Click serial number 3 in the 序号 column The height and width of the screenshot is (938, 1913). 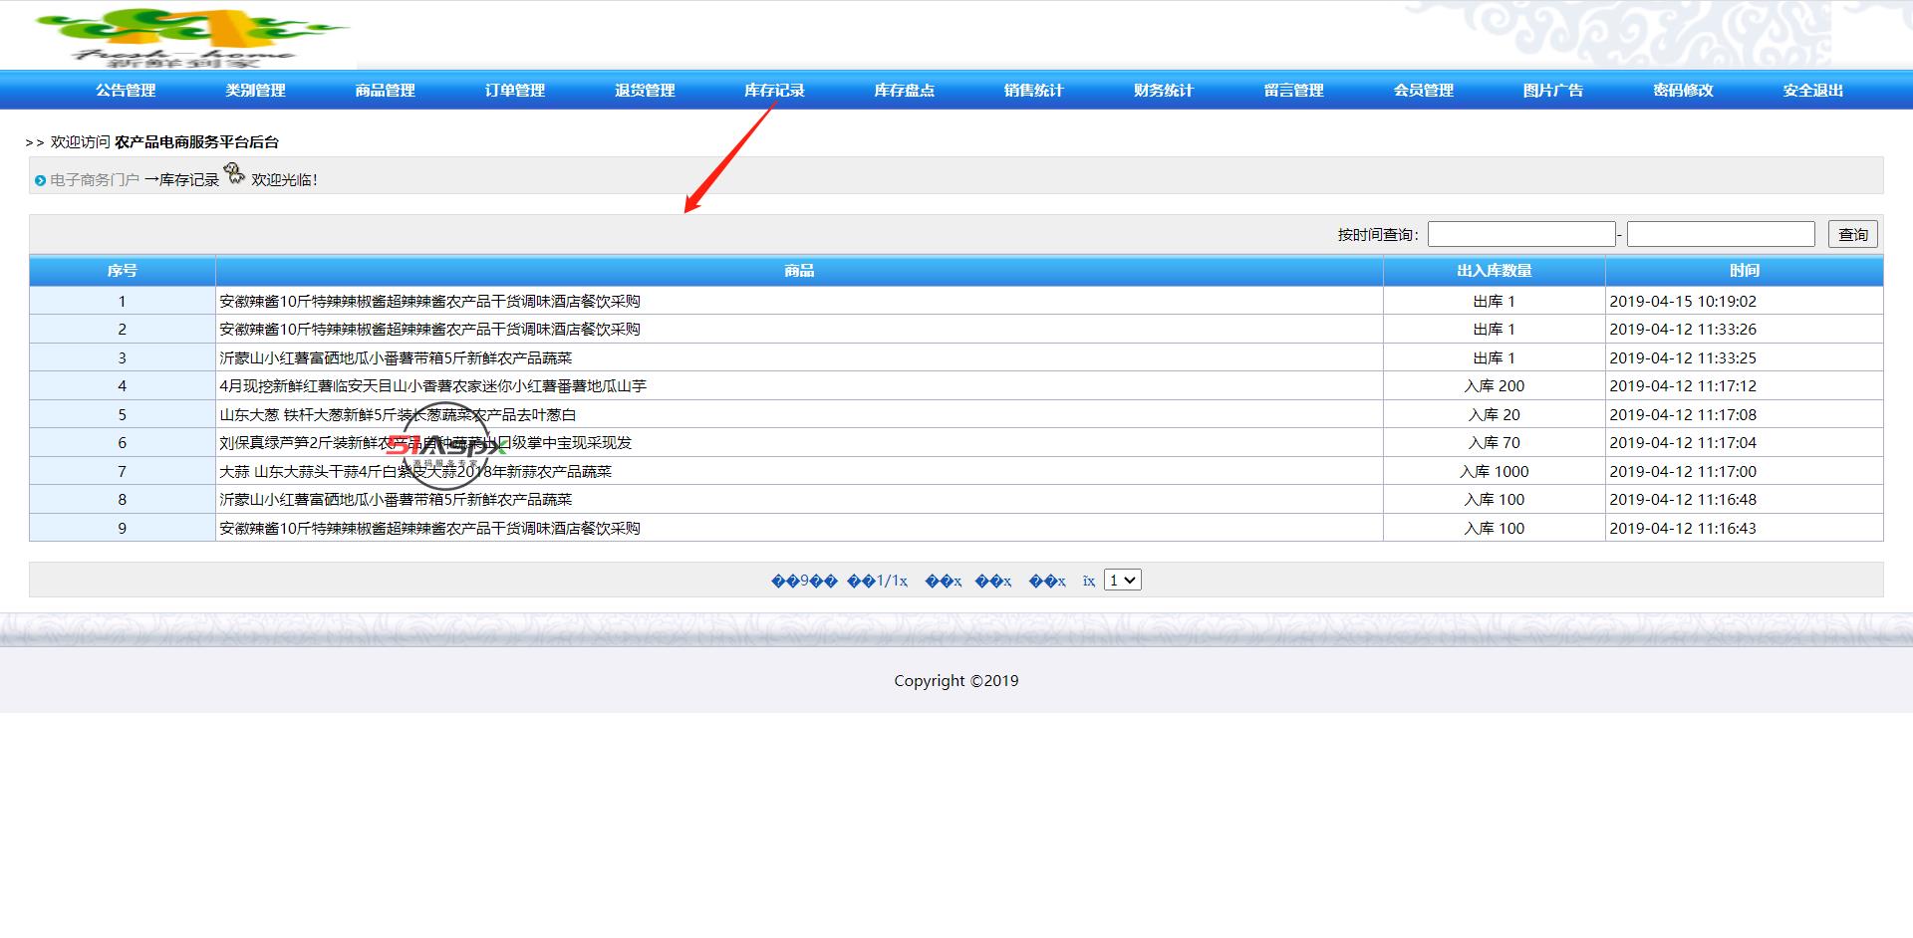(123, 358)
